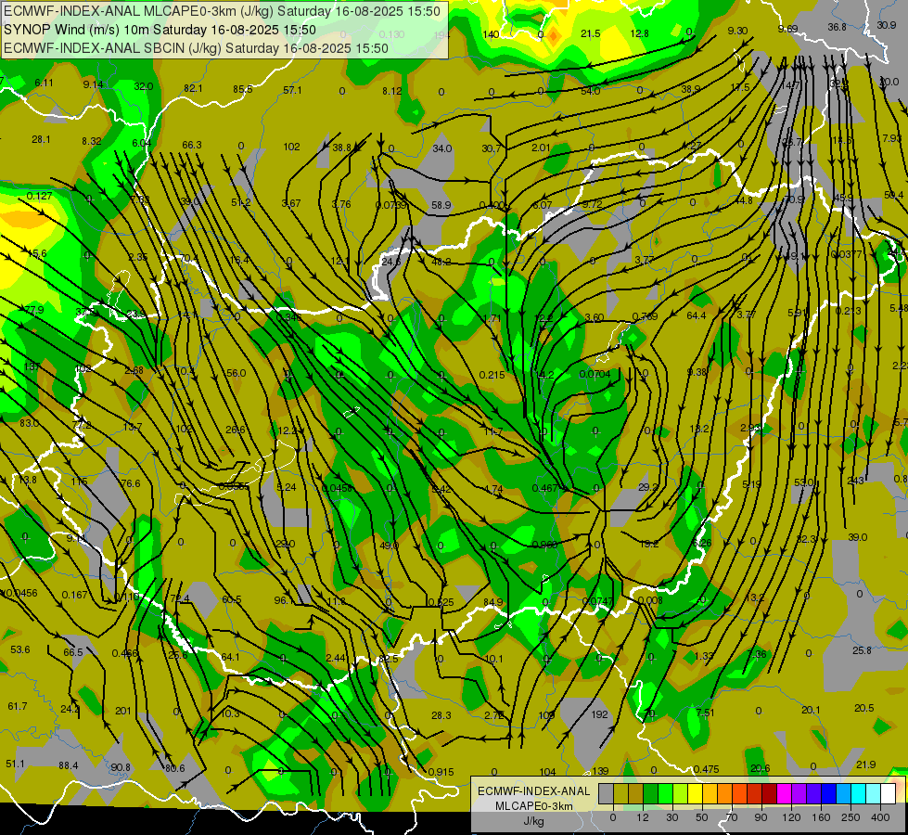Click the map value 139
The width and height of the screenshot is (908, 835).
(x=600, y=771)
